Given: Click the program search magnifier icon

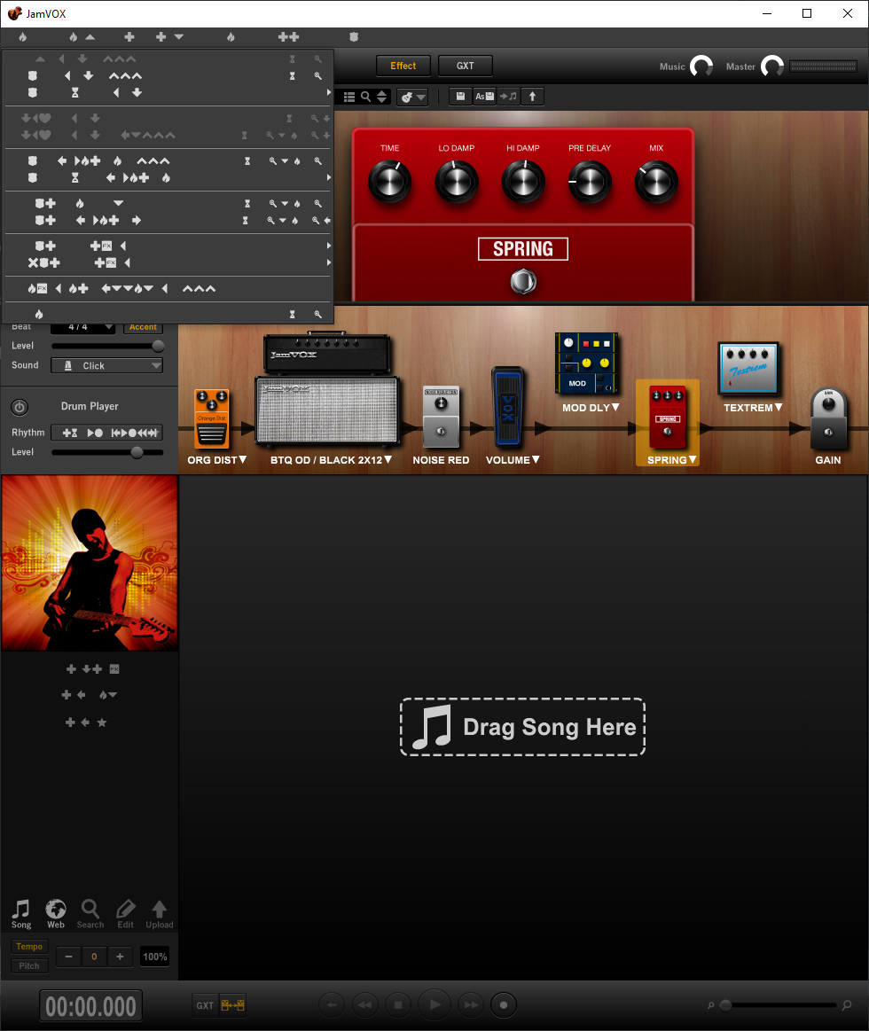Looking at the screenshot, I should [x=365, y=97].
